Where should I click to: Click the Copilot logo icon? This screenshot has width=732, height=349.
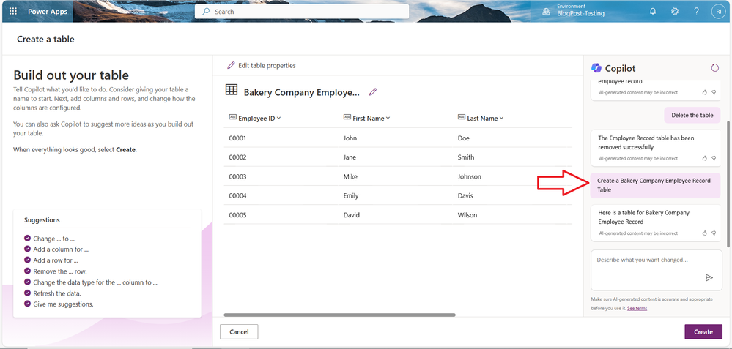(596, 68)
